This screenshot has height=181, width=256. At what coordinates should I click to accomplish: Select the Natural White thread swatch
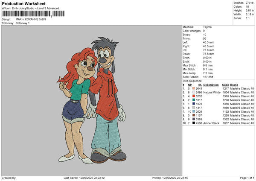coord(194,92)
